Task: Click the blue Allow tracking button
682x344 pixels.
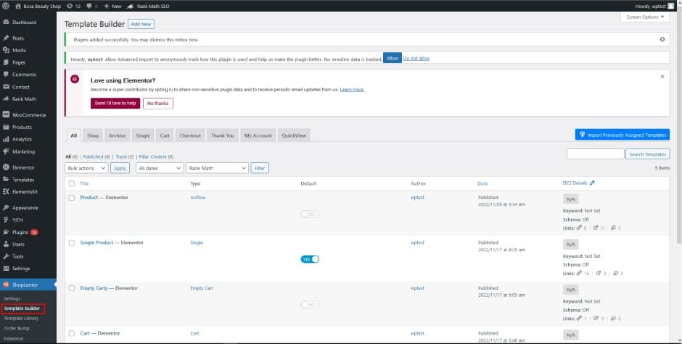Action: [393, 58]
